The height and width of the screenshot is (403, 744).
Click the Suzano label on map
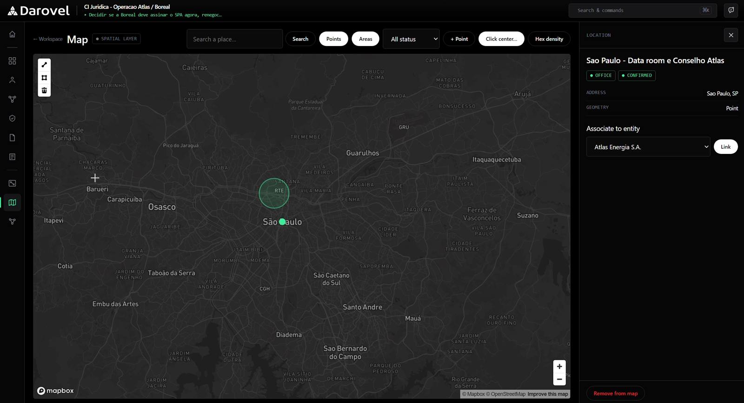528,215
